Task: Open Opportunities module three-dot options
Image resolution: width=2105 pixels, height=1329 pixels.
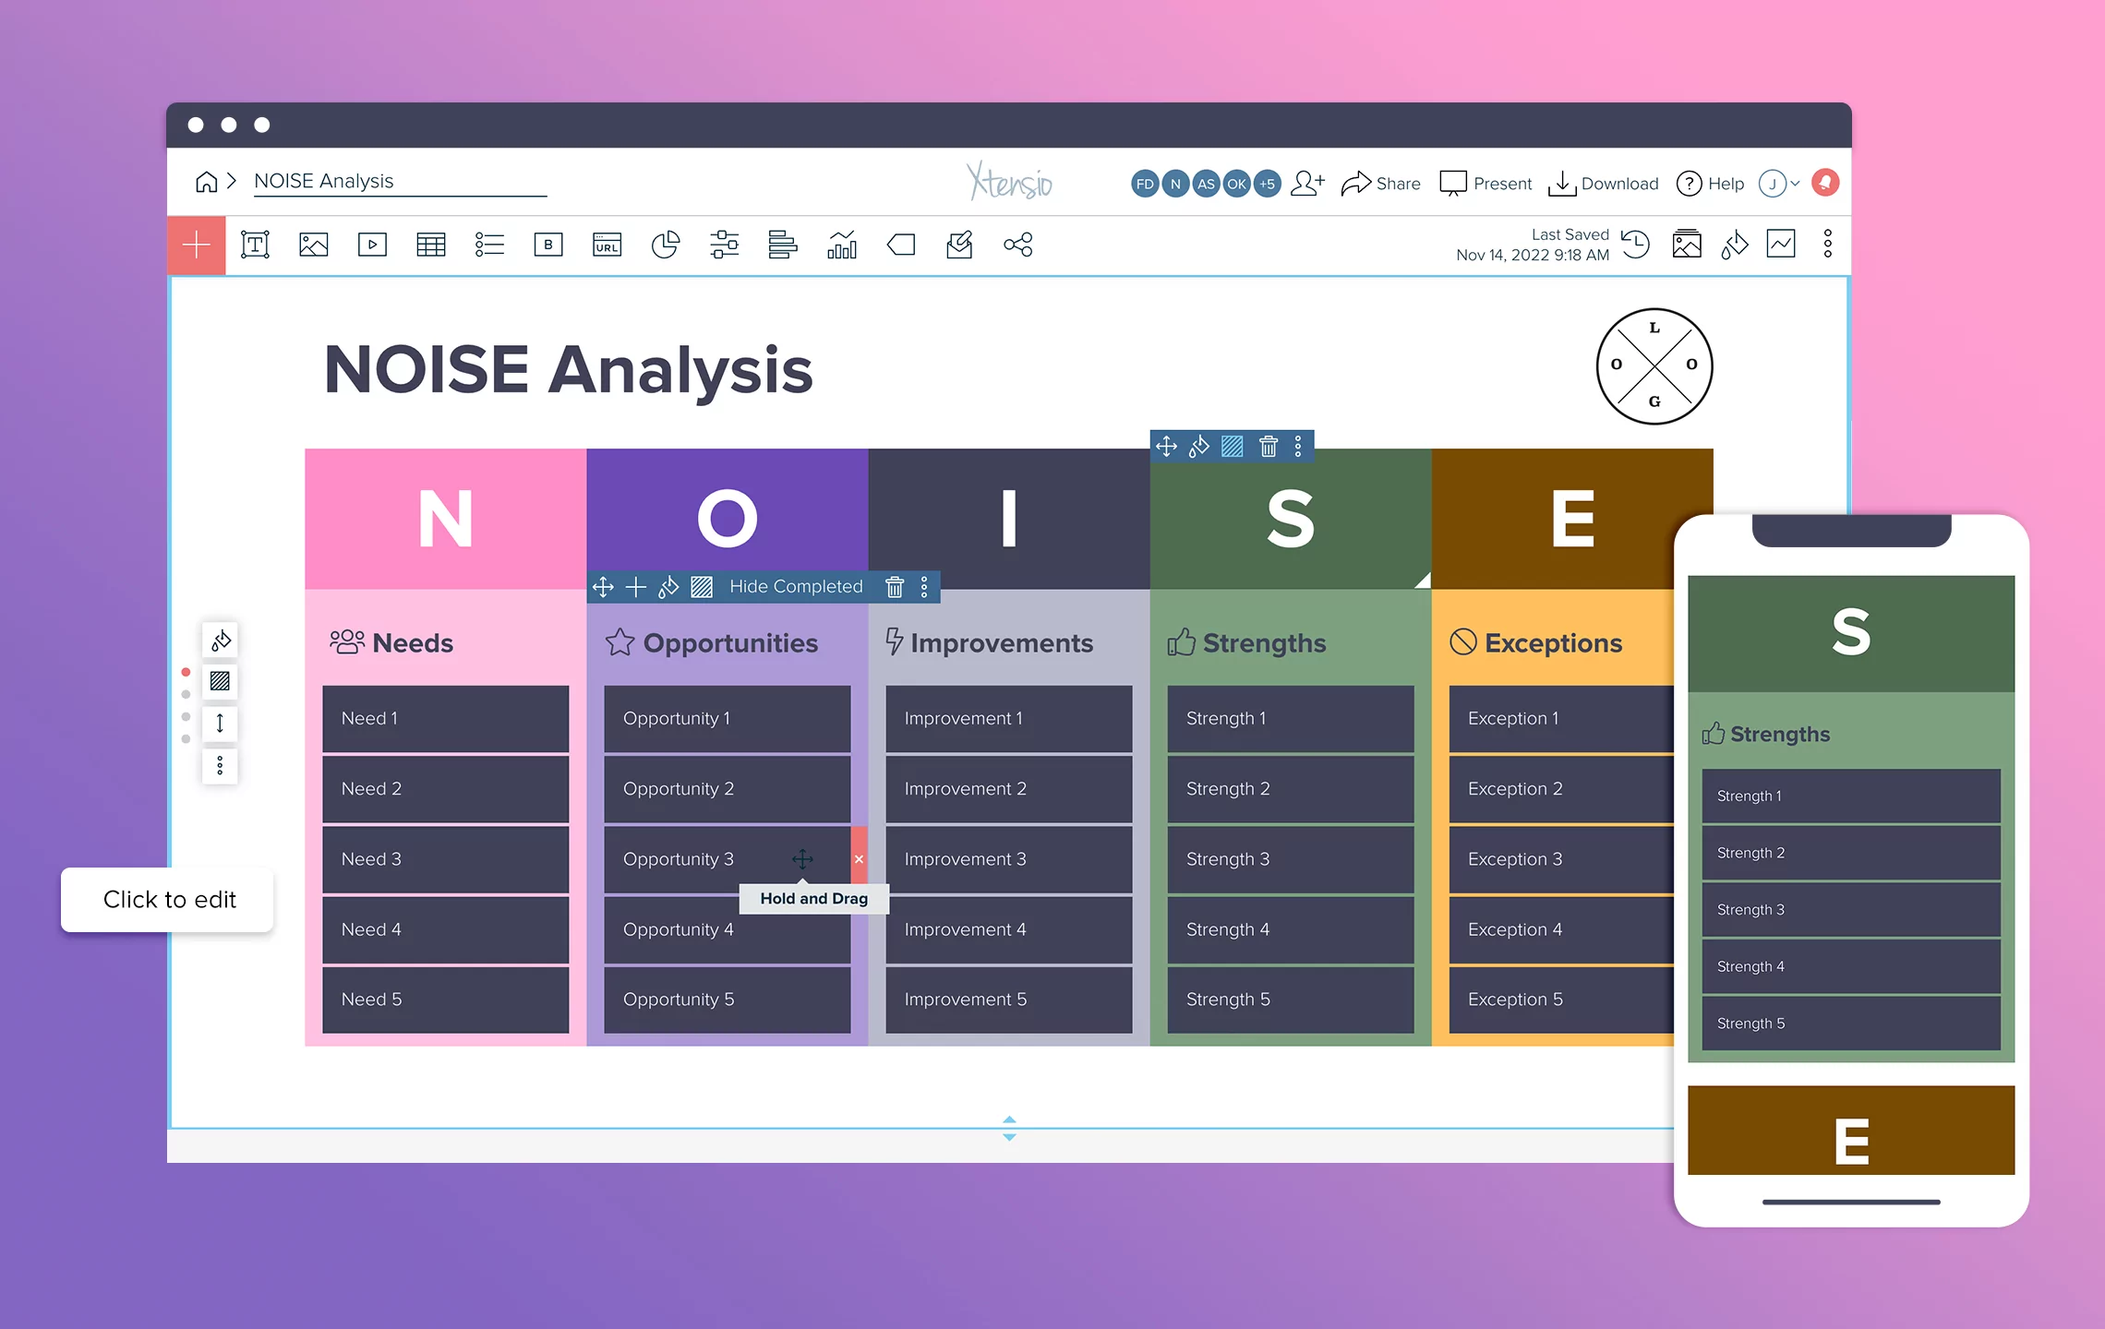Action: tap(924, 587)
